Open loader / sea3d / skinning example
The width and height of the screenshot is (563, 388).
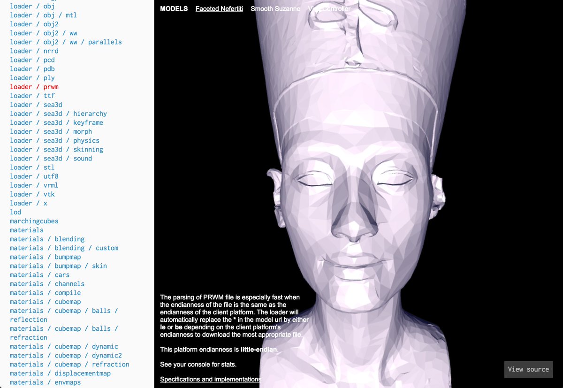[57, 149]
